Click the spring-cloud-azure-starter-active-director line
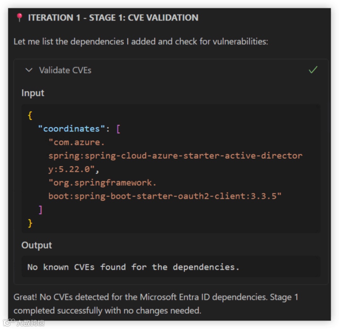Viewport: 339px width, 329px height. [x=175, y=156]
